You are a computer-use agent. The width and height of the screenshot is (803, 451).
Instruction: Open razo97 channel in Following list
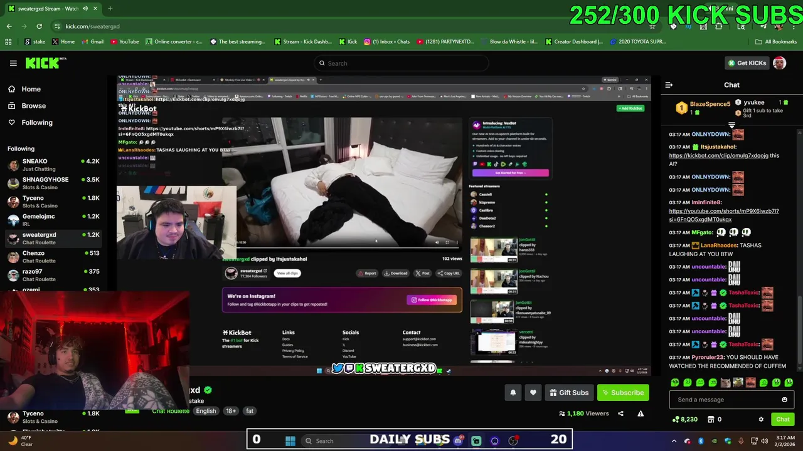(54, 275)
